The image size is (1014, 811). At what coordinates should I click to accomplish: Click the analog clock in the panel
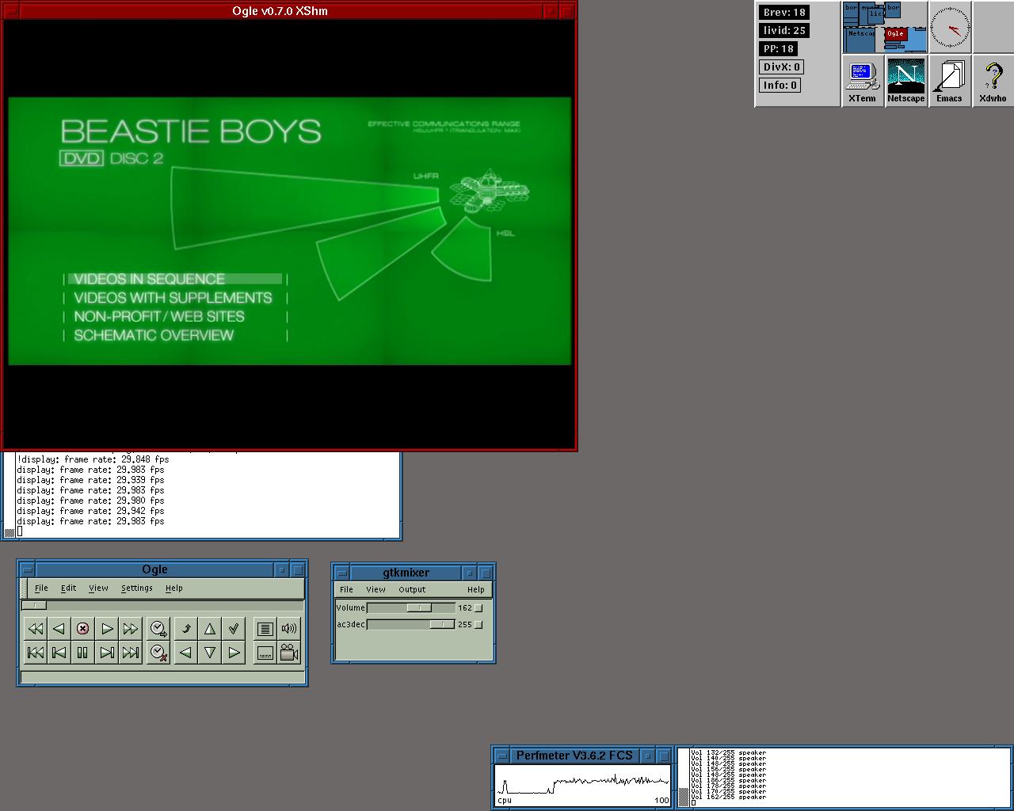[950, 28]
